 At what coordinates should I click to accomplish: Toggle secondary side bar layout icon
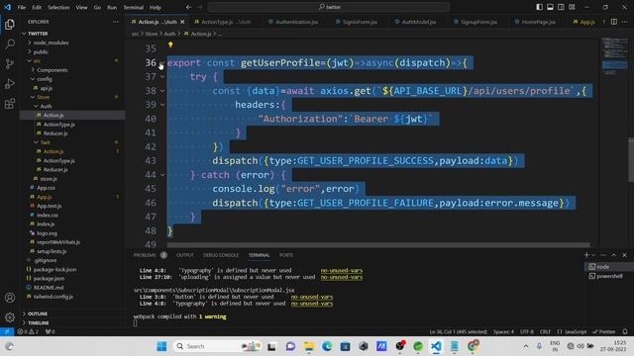click(561, 7)
